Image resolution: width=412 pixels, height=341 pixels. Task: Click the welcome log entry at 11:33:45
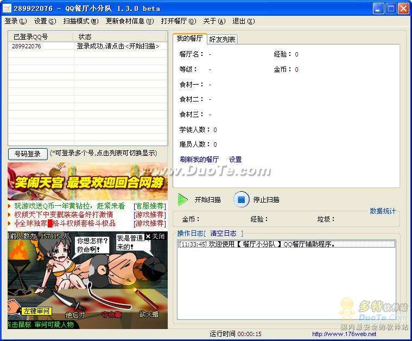287,244
